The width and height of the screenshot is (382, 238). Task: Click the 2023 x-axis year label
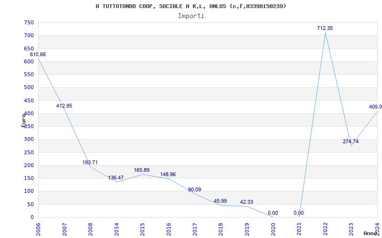351,230
